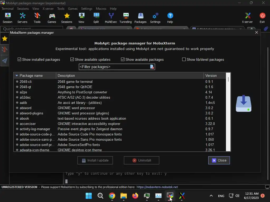
Task: Select the a52dec package row
Action: (x=120, y=97)
